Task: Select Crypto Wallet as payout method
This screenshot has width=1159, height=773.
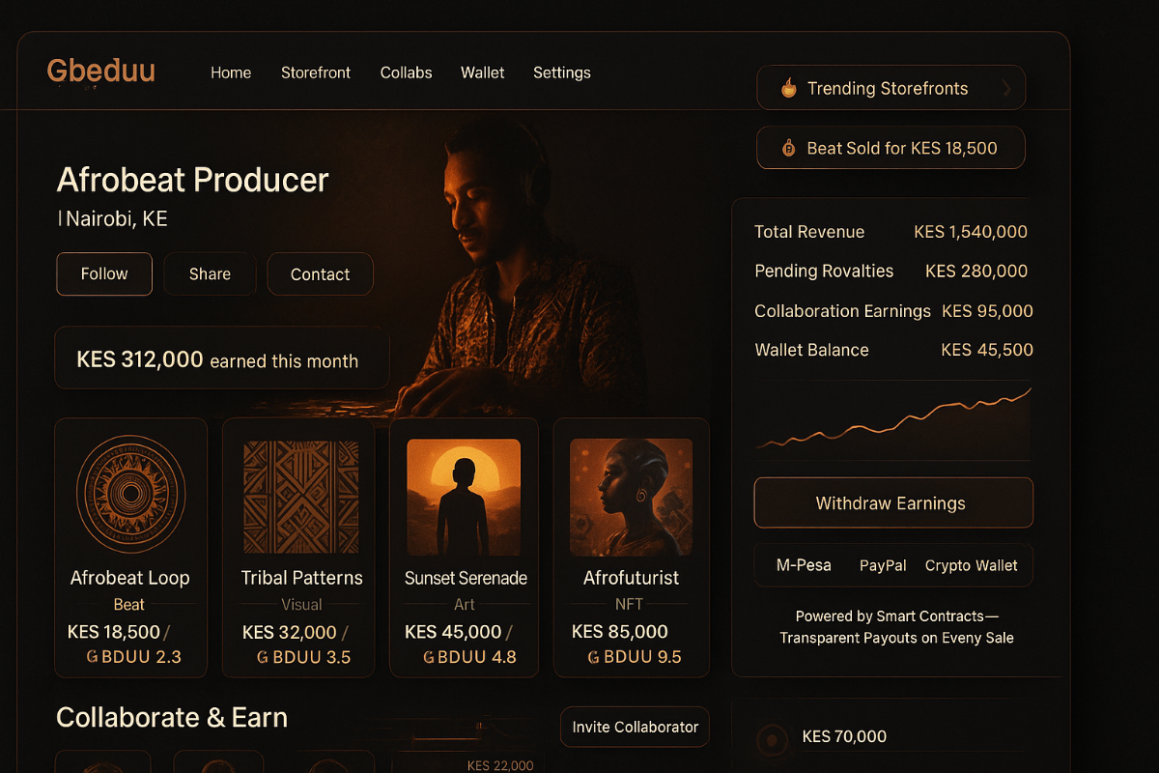Action: [x=972, y=565]
